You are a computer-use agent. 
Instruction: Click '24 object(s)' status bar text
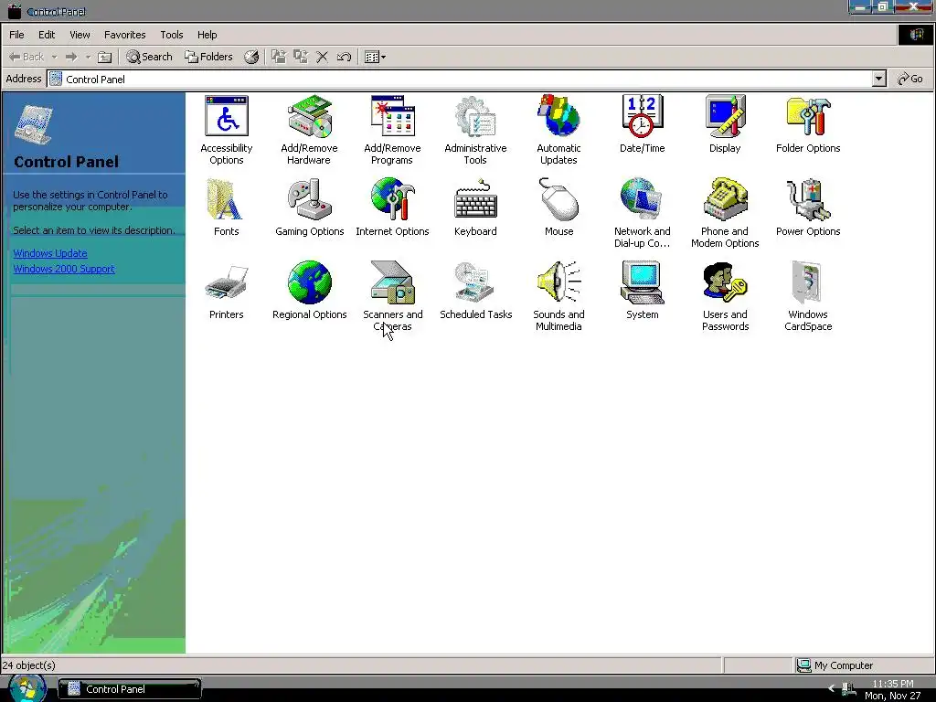click(x=28, y=665)
